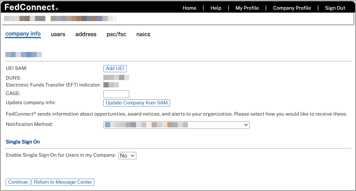Go to My Profile
Screen dimensions: 356x191
[247, 8]
